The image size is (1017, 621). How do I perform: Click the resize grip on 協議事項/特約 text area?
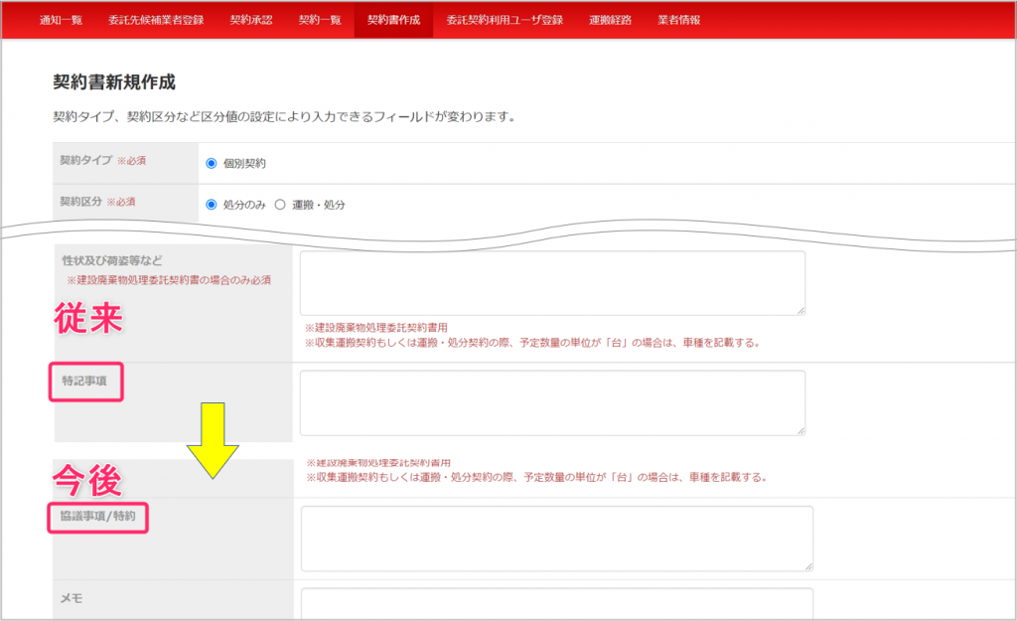807,565
